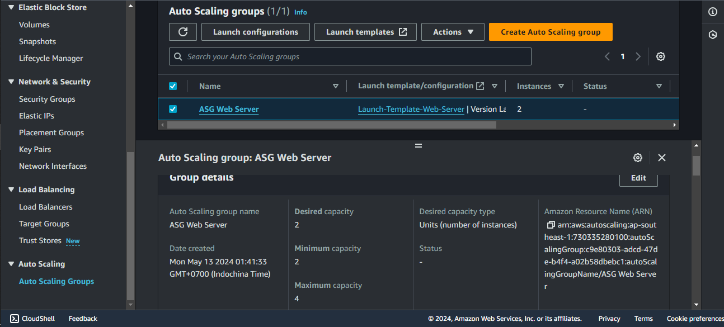The image size is (724, 327).
Task: Open the Launch-Template-Web-Server link
Action: point(411,109)
